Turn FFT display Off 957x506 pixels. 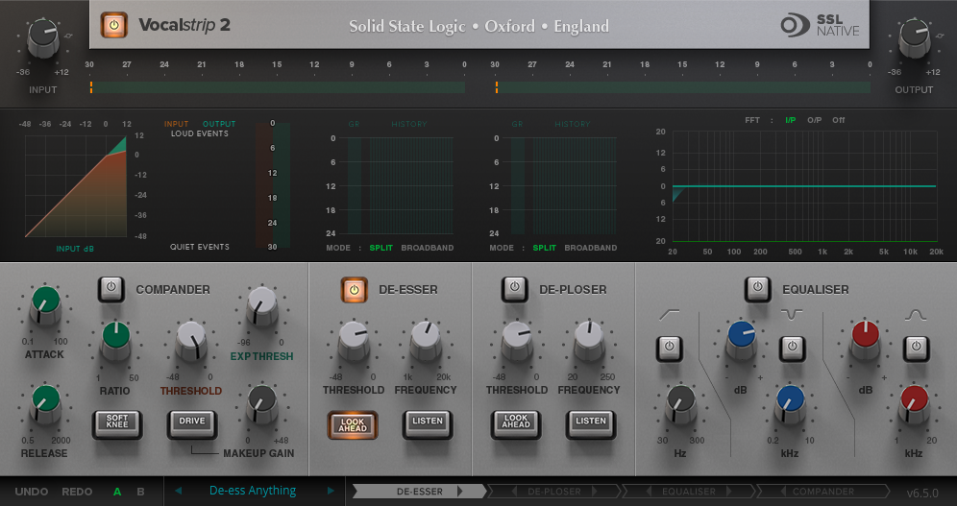[839, 120]
